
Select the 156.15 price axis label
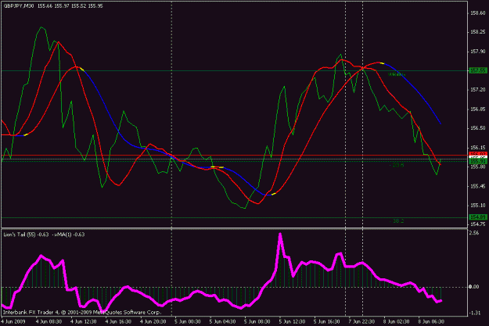point(478,148)
